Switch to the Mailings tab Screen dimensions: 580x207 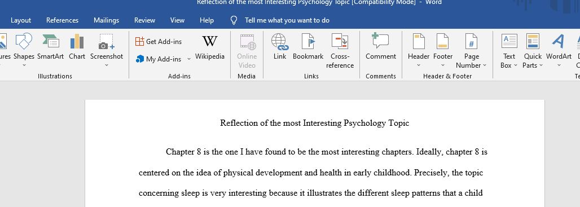pyautogui.click(x=106, y=20)
